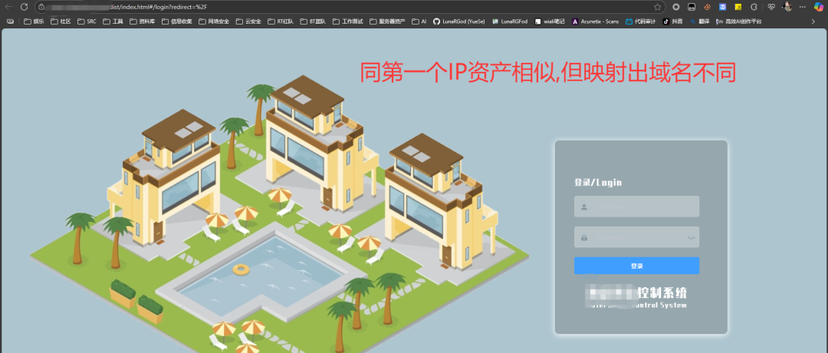
Task: Go back with the browser back arrow
Action: click(x=8, y=7)
